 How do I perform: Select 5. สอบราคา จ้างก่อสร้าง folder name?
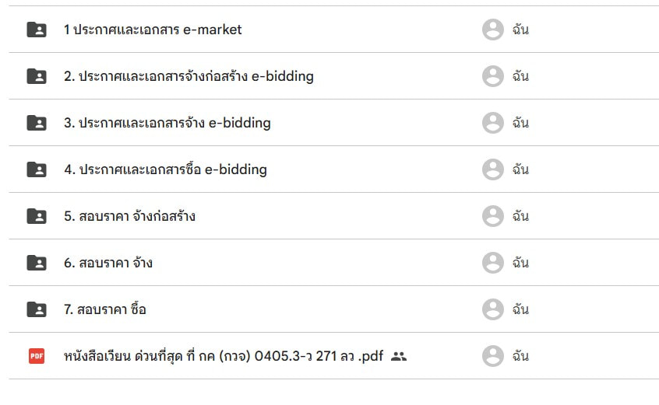(129, 216)
